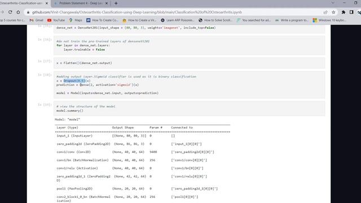Open the extensions puzzle icon
361x203 pixels.
(x=344, y=12)
